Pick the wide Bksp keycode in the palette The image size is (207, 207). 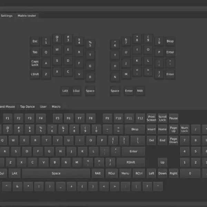[x=135, y=129]
